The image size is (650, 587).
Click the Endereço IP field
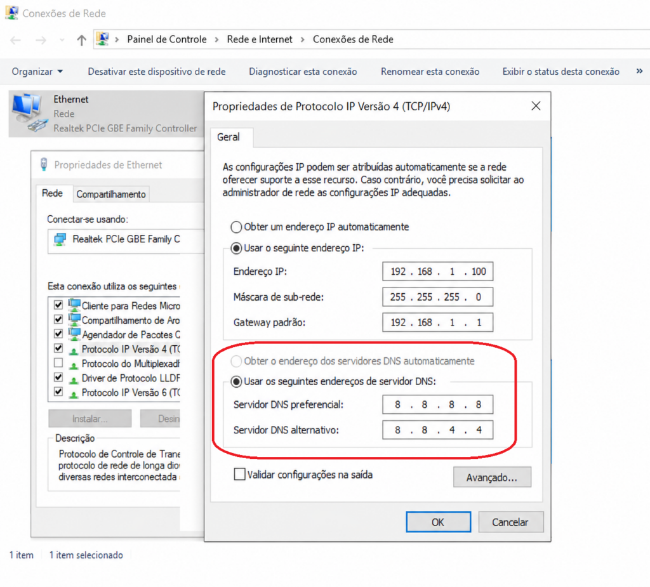coord(438,272)
